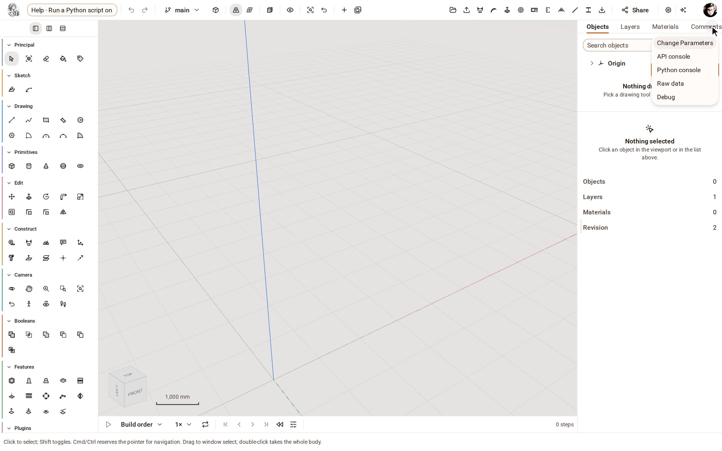The width and height of the screenshot is (722, 451).
Task: Toggle the visibility eye in top toolbar
Action: point(290,10)
